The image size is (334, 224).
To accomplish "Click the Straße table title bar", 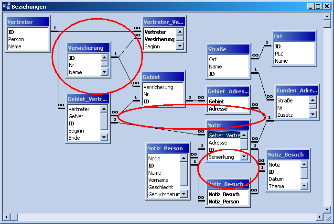I will point(228,49).
